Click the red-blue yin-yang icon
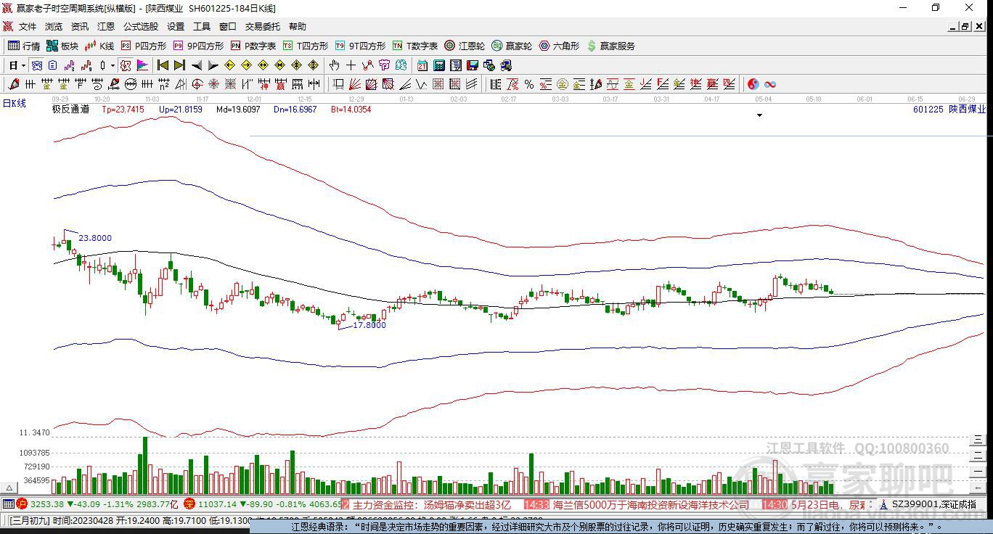This screenshot has height=534, width=993. pos(753,84)
